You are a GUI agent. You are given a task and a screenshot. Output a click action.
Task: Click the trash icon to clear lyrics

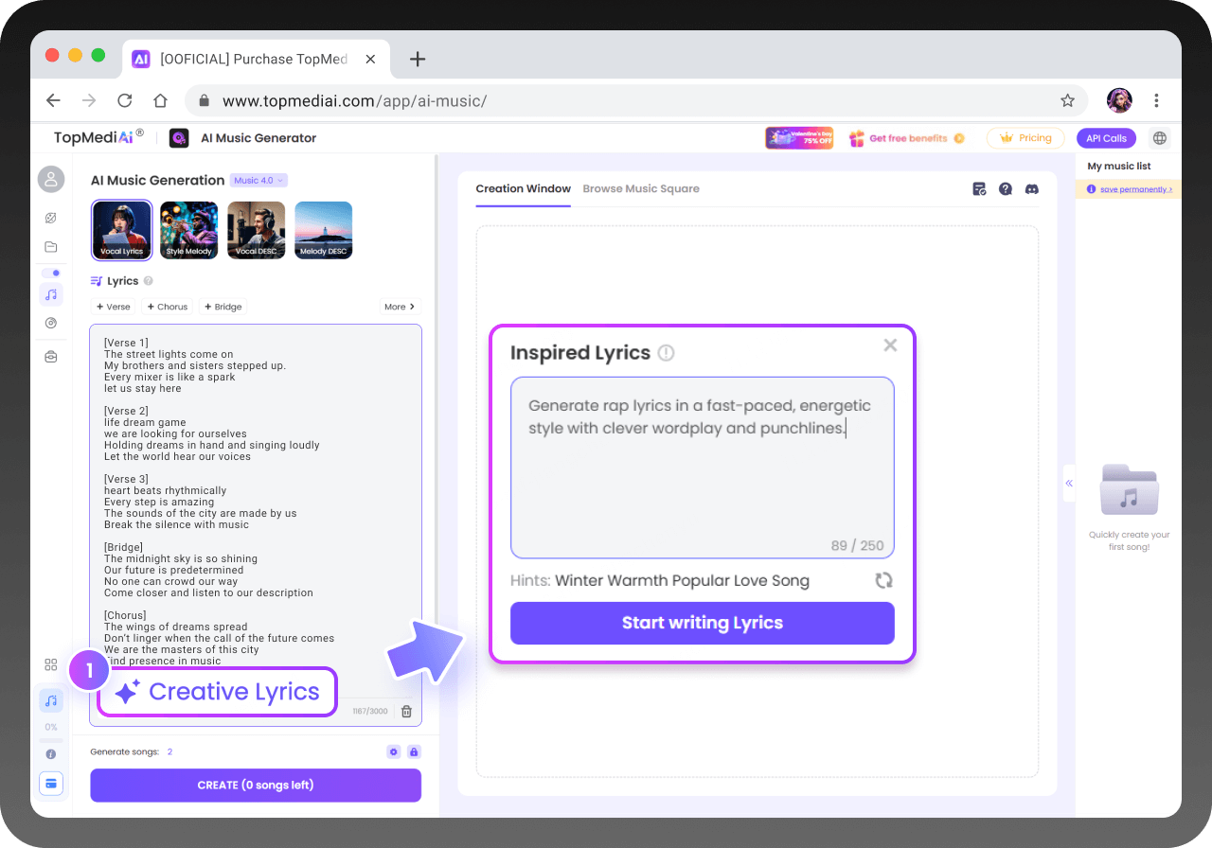(406, 712)
